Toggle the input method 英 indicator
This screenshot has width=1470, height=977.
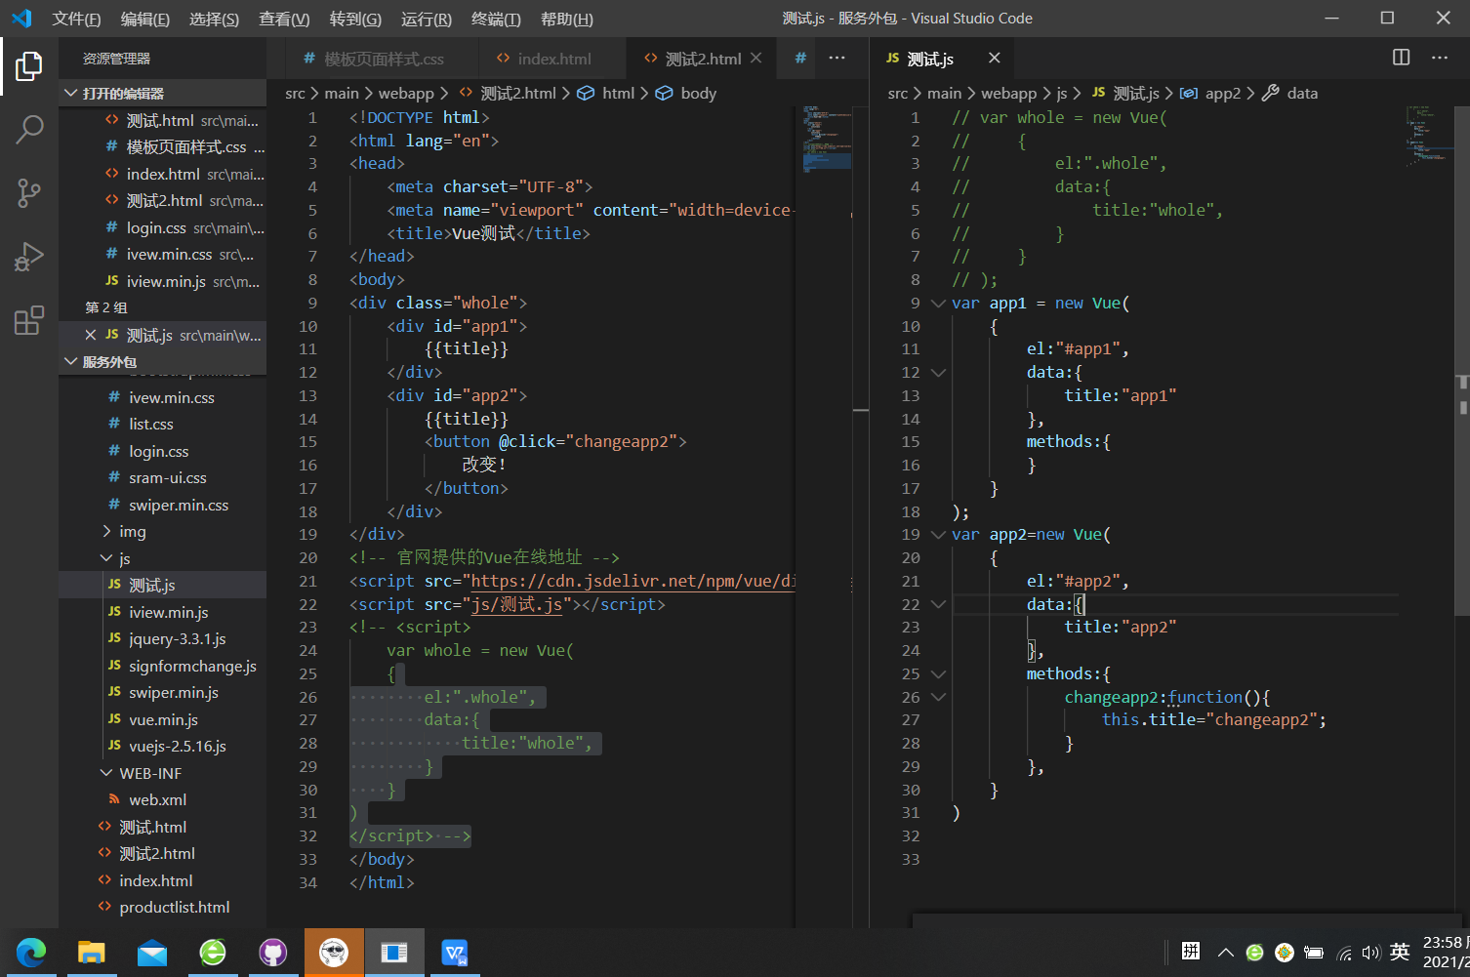pos(1400,952)
